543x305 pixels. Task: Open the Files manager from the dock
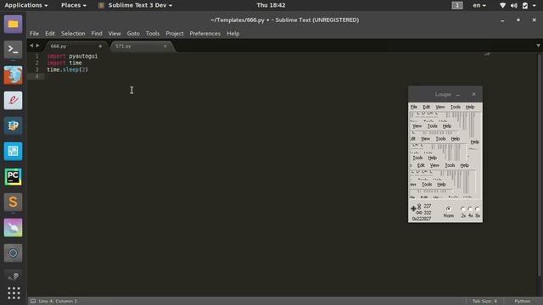click(14, 25)
